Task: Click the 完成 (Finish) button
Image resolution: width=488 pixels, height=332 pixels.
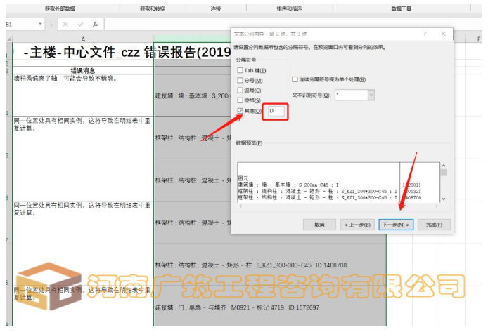Action: pyautogui.click(x=433, y=225)
